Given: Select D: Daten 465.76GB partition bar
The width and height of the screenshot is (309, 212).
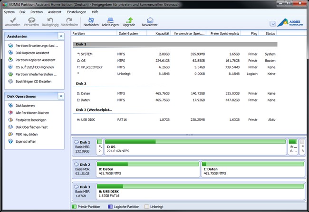Looking at the screenshot, I should pyautogui.click(x=148, y=169).
